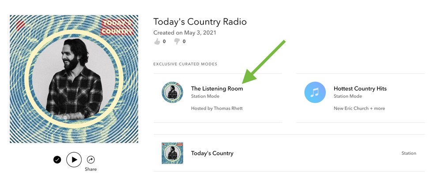Open the Today's Country square thumbnail
The width and height of the screenshot is (441, 187).
tap(173, 153)
